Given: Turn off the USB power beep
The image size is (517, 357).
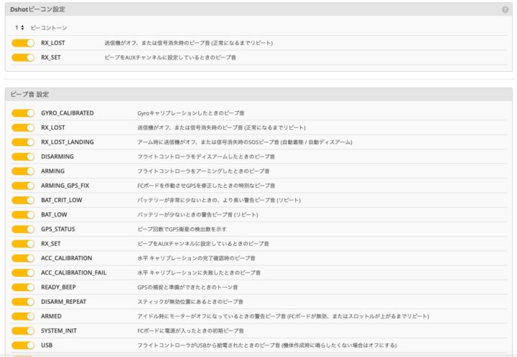Looking at the screenshot, I should point(23,345).
